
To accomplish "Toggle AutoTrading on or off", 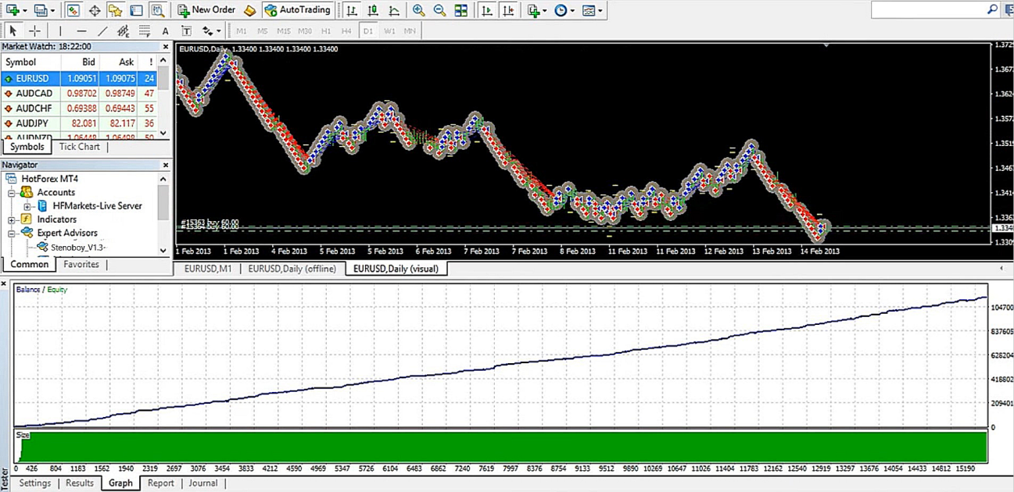I will pos(297,10).
